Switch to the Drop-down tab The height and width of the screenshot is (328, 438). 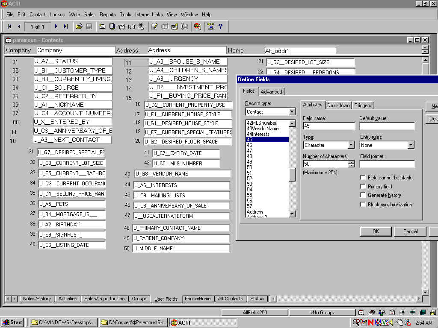[338, 105]
